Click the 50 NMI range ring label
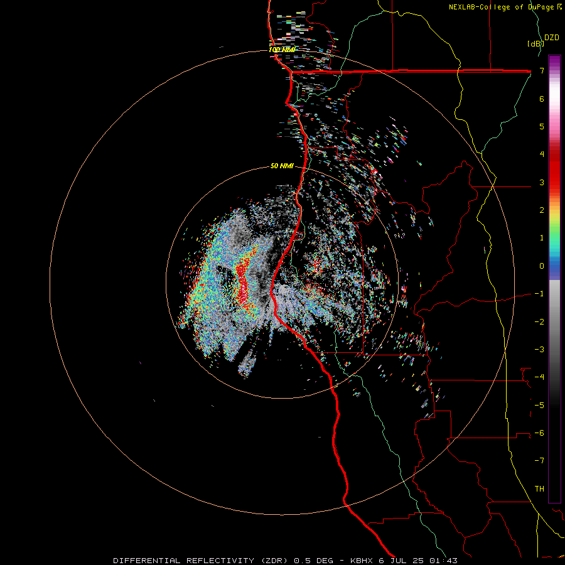 tap(282, 166)
